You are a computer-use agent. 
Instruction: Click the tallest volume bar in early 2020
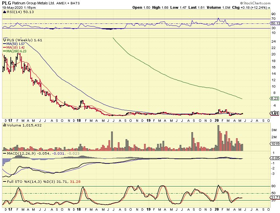(x=218, y=138)
